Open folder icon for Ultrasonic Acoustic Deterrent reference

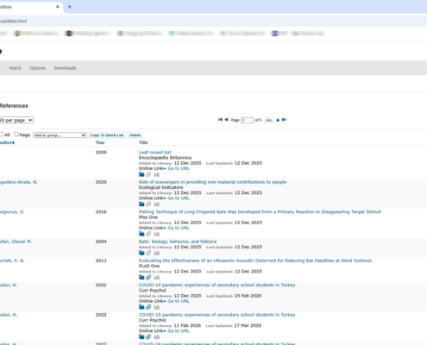[141, 278]
